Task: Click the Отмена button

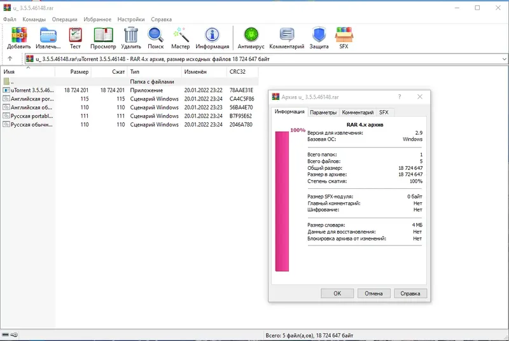Action: click(373, 293)
